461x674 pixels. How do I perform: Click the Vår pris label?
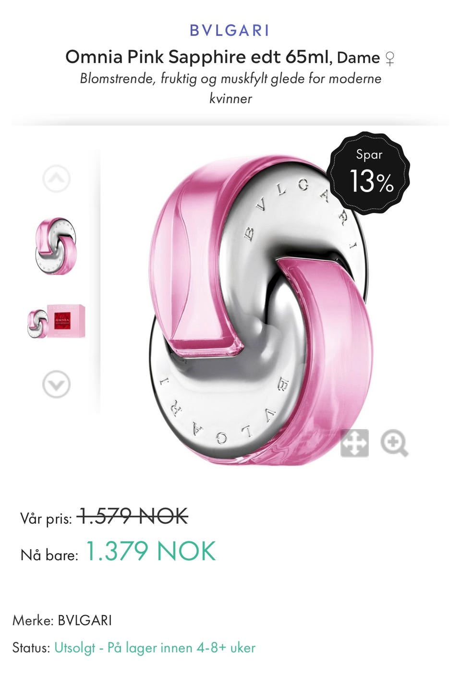(x=46, y=519)
